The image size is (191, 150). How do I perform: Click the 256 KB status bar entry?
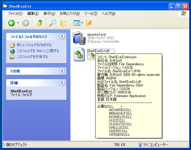(x=120, y=145)
